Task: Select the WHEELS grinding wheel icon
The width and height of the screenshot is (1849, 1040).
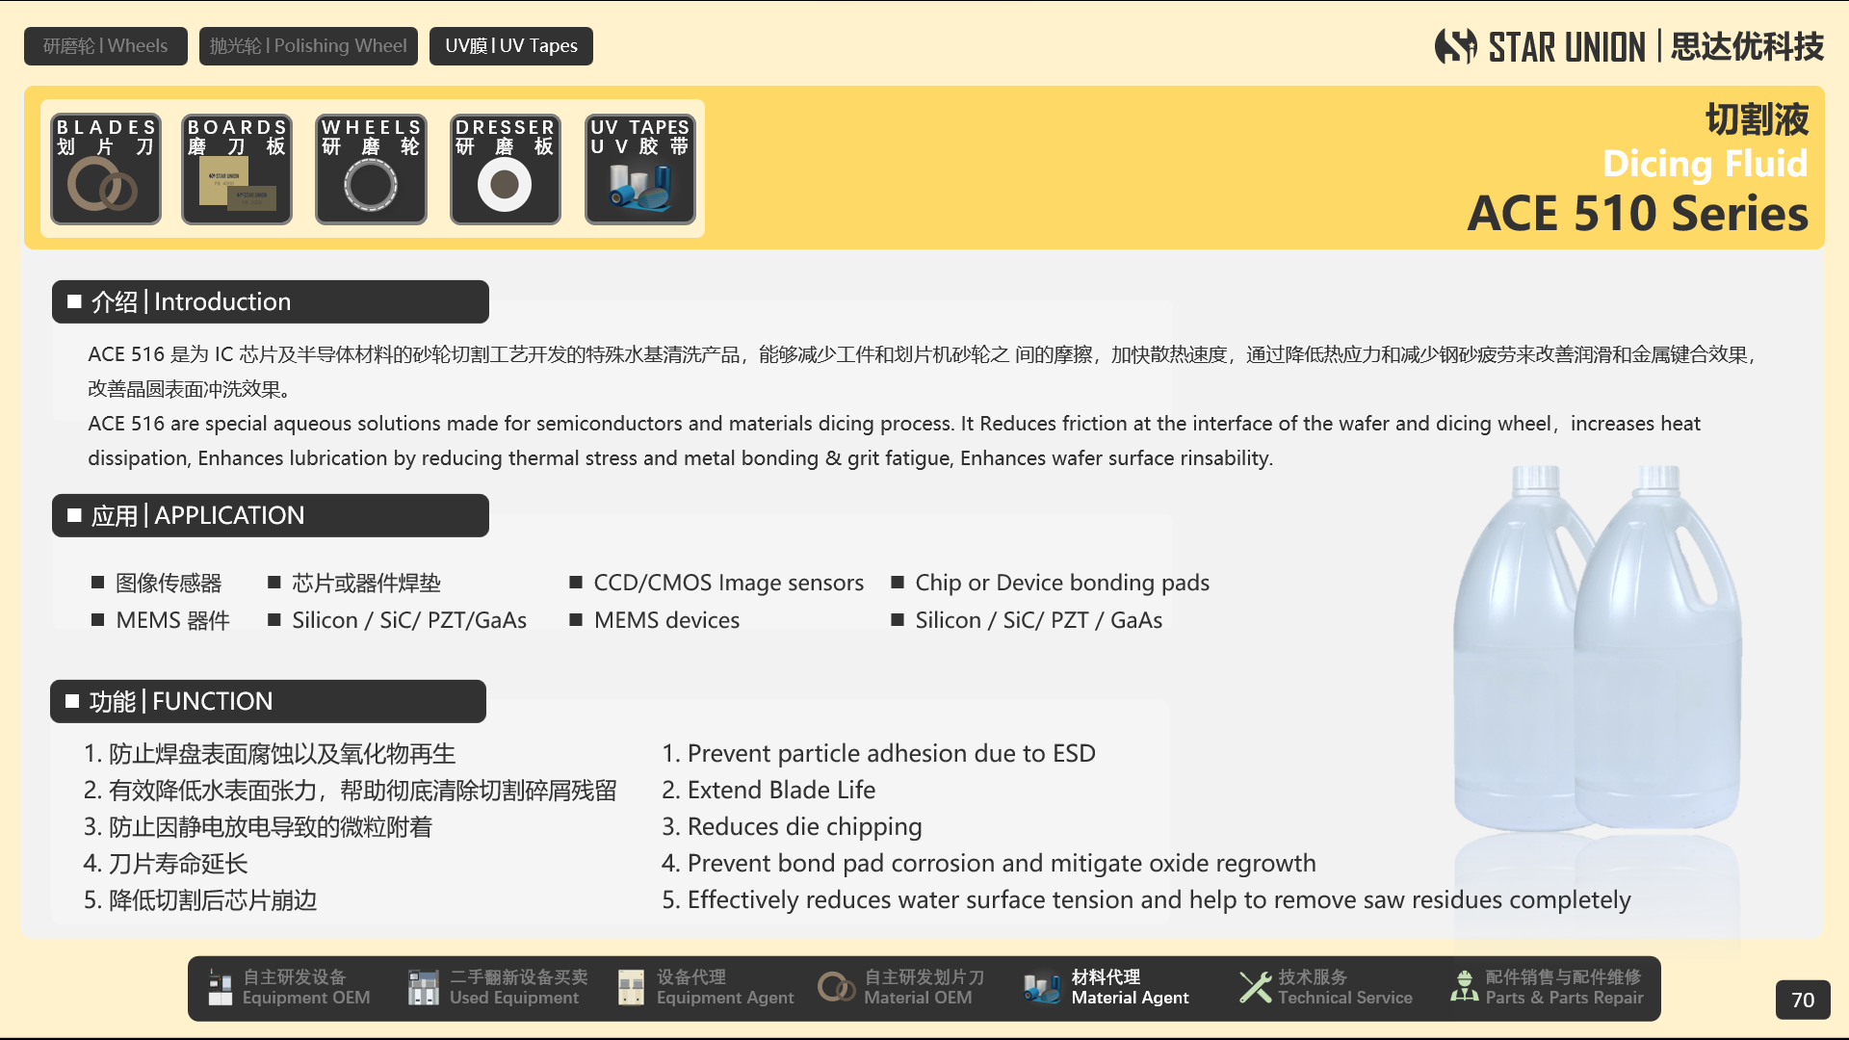Action: (371, 169)
